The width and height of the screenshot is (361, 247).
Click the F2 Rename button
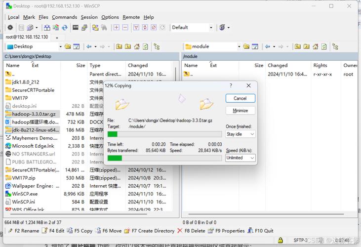click(24, 231)
